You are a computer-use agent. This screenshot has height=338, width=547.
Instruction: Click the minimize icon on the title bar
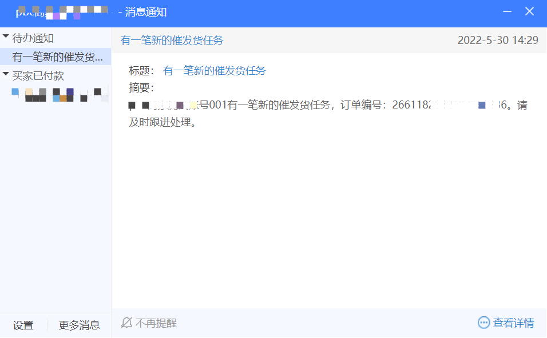(x=507, y=11)
